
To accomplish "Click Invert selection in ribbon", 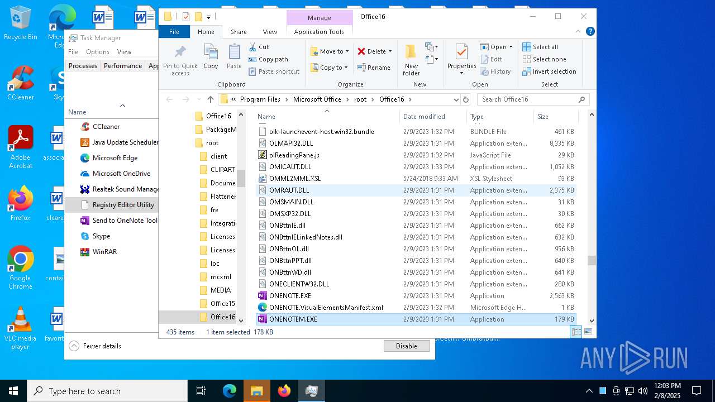I will (549, 71).
